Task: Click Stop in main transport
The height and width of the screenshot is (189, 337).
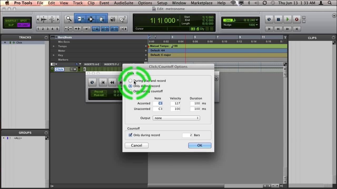Action: 278,19
